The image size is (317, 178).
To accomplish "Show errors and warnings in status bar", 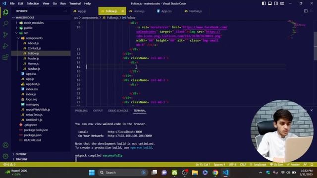I will (x=9, y=165).
